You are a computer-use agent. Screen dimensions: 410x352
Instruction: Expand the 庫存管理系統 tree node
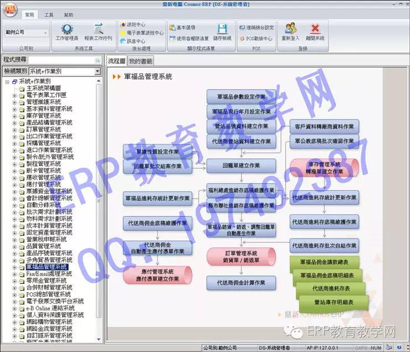(x=15, y=115)
